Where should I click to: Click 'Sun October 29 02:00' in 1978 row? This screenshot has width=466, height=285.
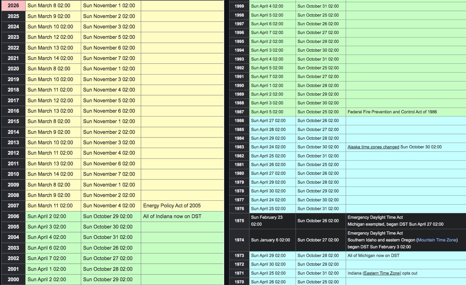(x=318, y=191)
